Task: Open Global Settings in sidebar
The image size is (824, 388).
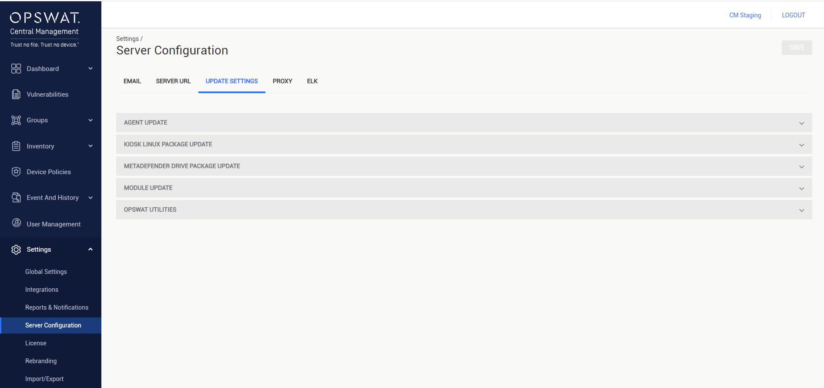Action: point(46,272)
